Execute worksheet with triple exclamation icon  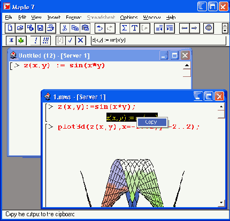click(45, 41)
